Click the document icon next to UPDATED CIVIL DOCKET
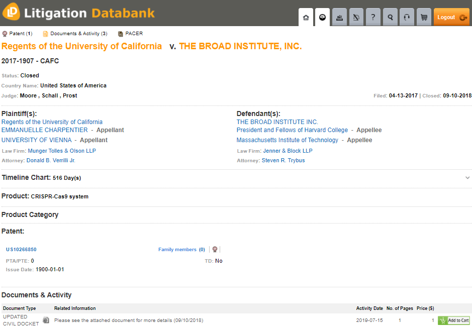 (x=46, y=320)
